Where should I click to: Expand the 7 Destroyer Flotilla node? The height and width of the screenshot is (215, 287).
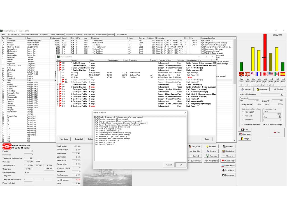58,104
